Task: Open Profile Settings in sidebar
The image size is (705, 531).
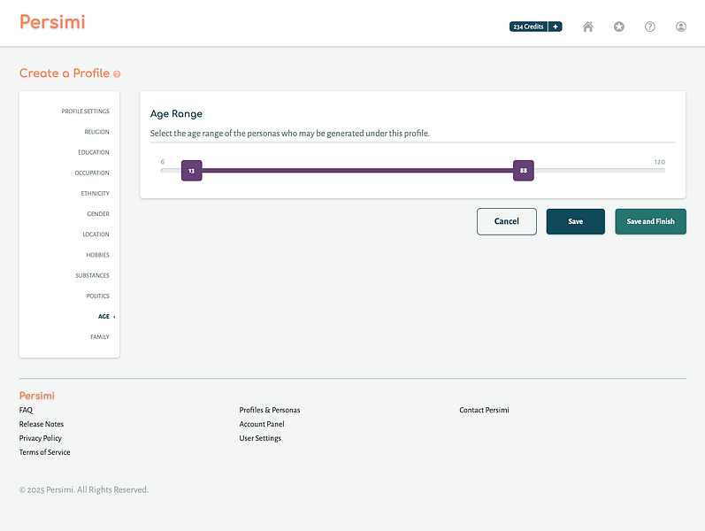Action: (86, 112)
